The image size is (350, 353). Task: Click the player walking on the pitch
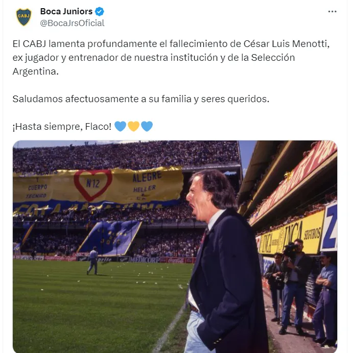click(92, 261)
